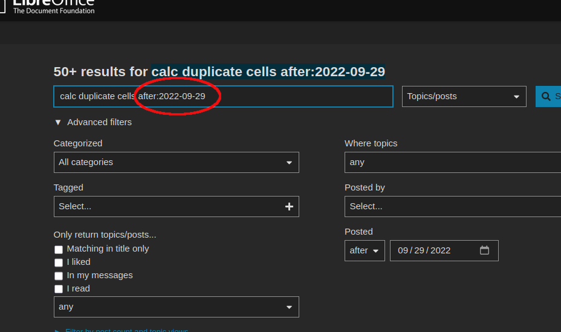
Task: Open the Posted after dropdown
Action: [x=365, y=250]
